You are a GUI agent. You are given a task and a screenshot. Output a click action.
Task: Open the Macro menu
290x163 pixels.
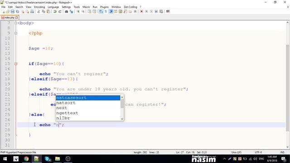[x=86, y=7]
